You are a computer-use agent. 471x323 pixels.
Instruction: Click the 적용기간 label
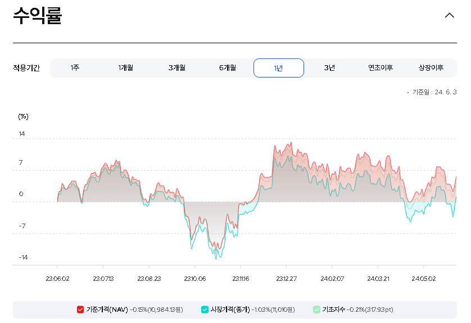(x=26, y=68)
